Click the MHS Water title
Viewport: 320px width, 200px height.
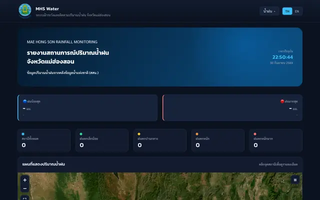pos(47,9)
